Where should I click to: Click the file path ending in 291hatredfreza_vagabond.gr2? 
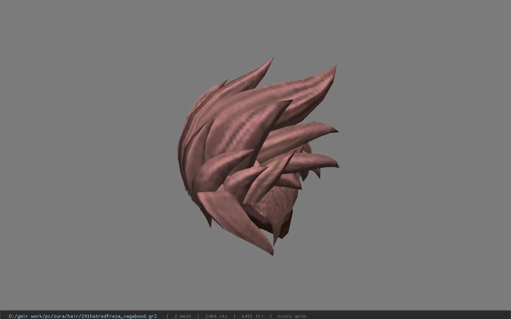[83, 316]
